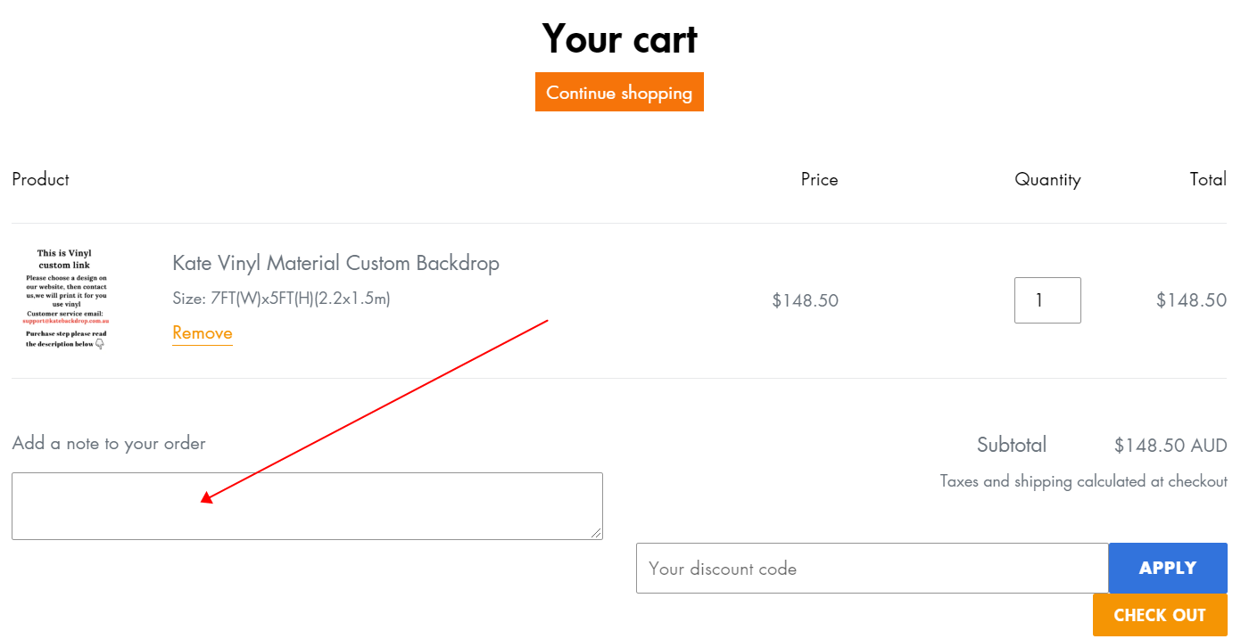Click the Taxes and shipping calculated at checkout text
This screenshot has width=1241, height=639.
tap(1084, 481)
